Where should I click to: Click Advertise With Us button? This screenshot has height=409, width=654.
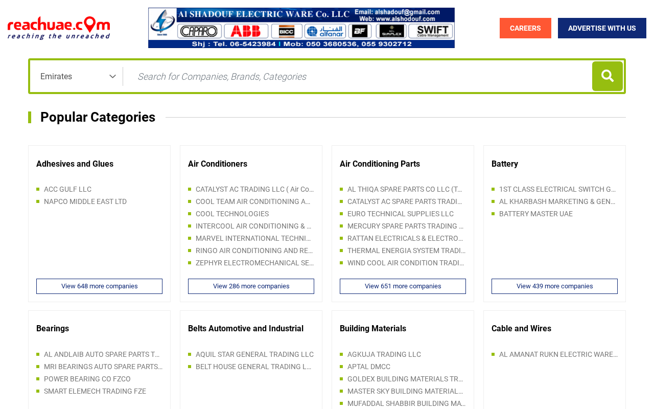pyautogui.click(x=602, y=28)
